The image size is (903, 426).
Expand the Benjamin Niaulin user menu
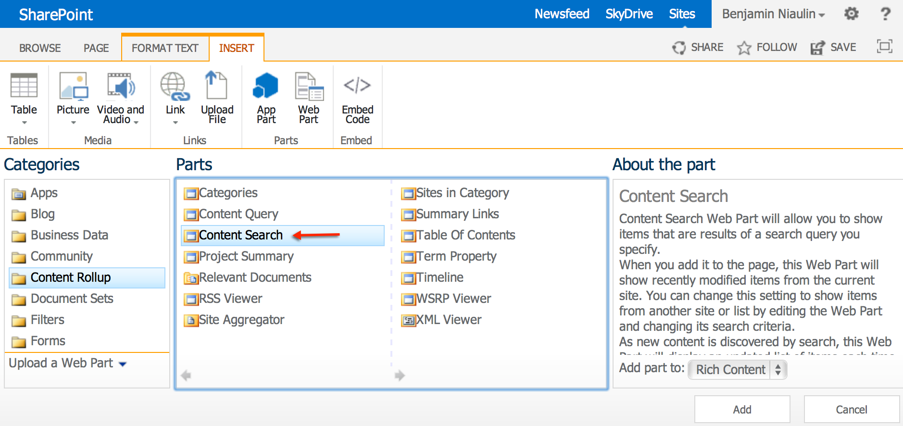[x=773, y=14]
